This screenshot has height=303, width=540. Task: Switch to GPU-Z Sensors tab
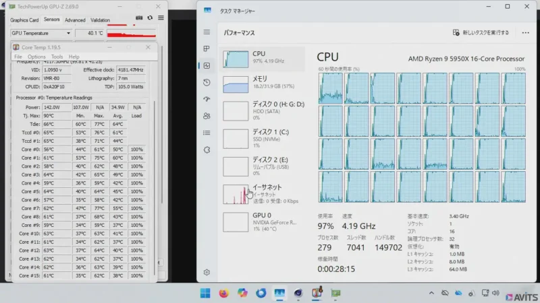pos(52,20)
